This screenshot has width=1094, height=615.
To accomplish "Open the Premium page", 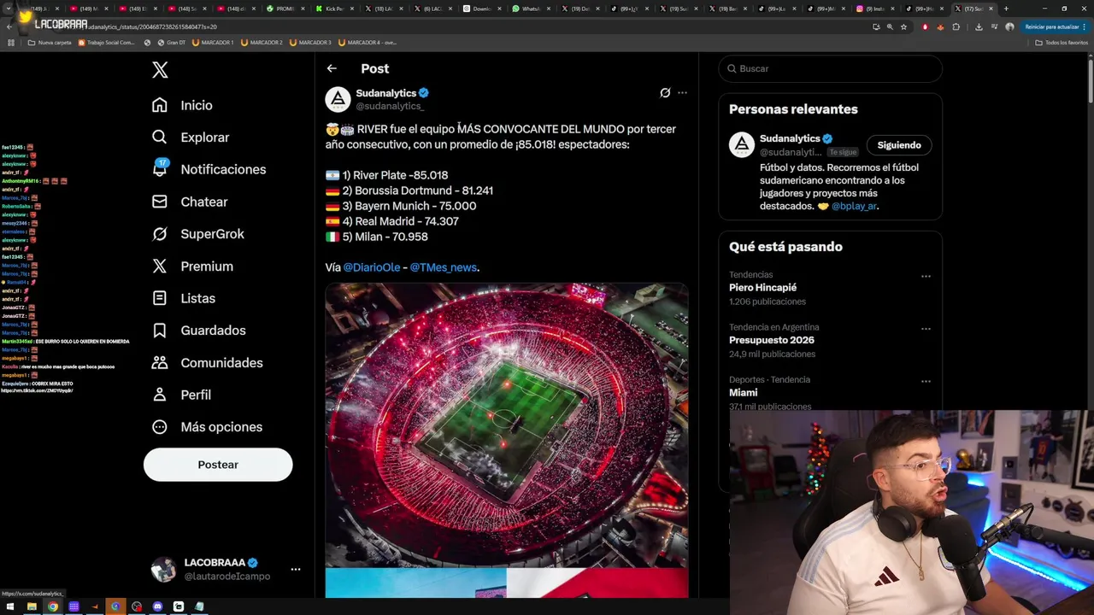I will click(x=191, y=266).
